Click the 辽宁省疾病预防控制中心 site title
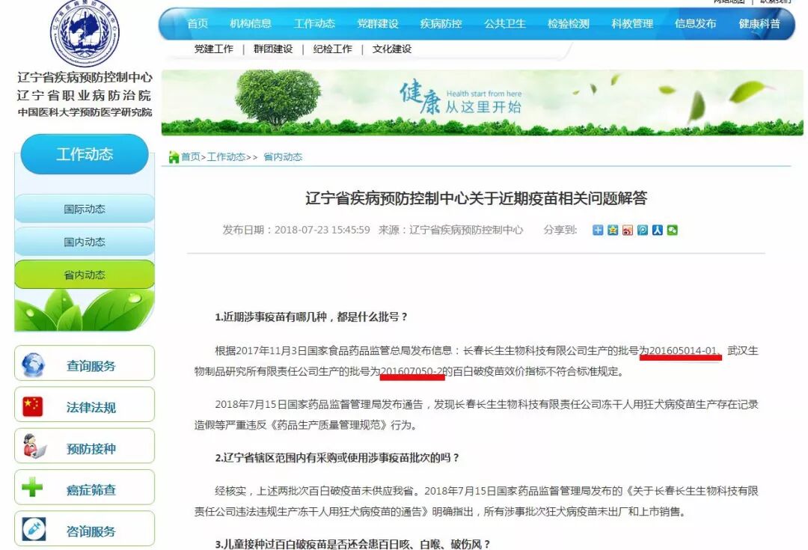The height and width of the screenshot is (550, 808). point(85,77)
